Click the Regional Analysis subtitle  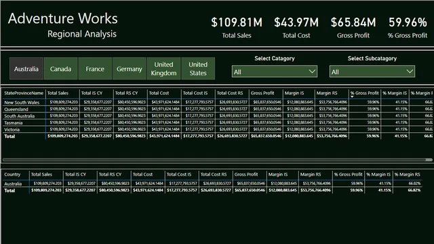(82, 34)
